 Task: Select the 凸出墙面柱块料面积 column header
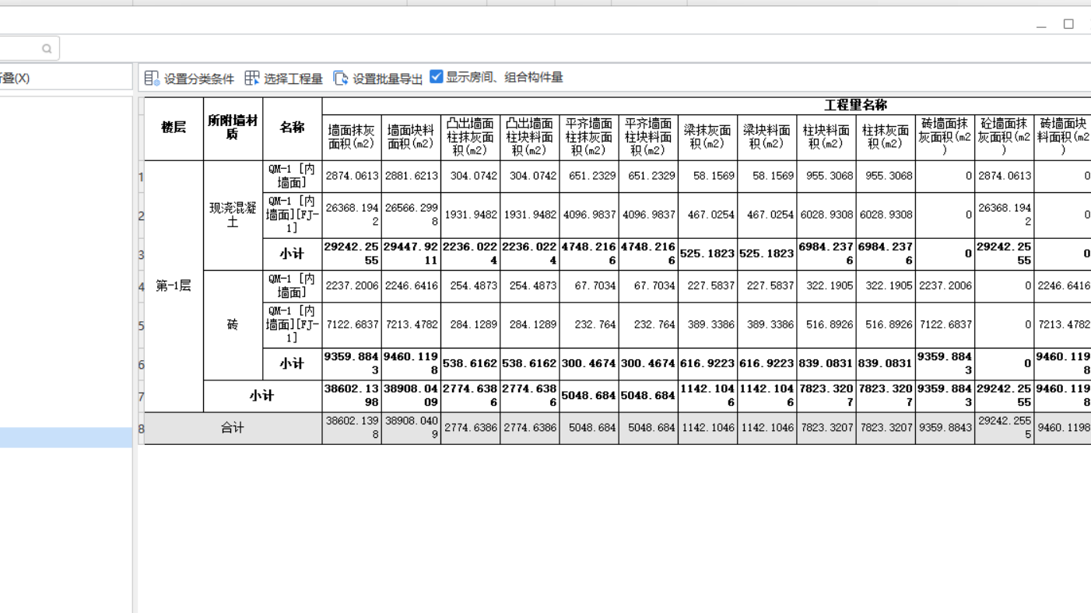click(529, 137)
